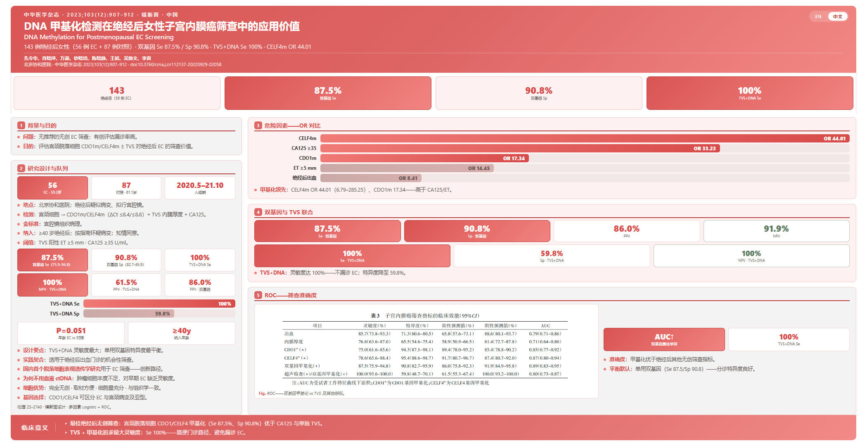The width and height of the screenshot is (867, 446).
Task: Click the ROC——筛查准确度 heading
Action: pyautogui.click(x=291, y=295)
